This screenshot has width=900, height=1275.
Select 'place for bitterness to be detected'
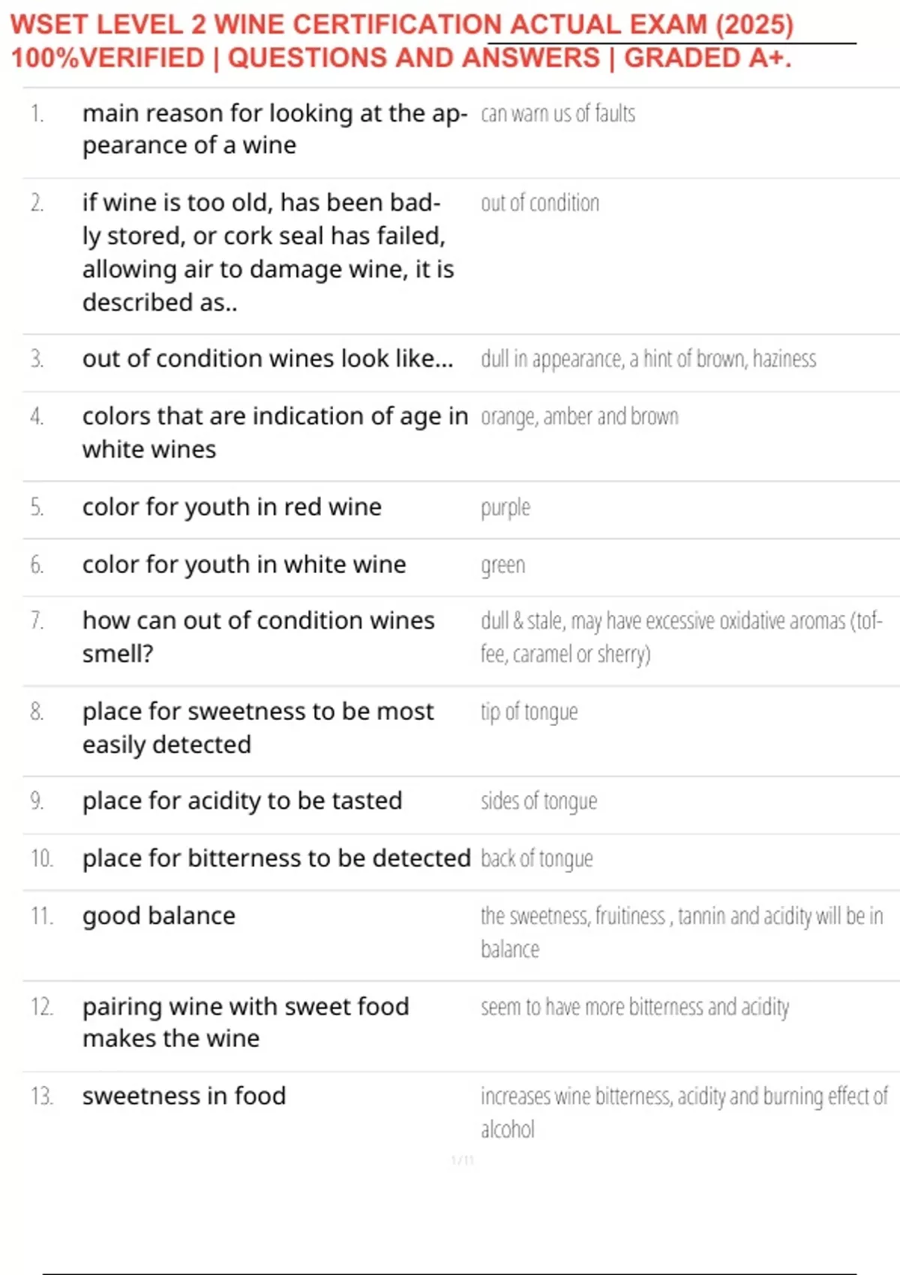click(277, 858)
